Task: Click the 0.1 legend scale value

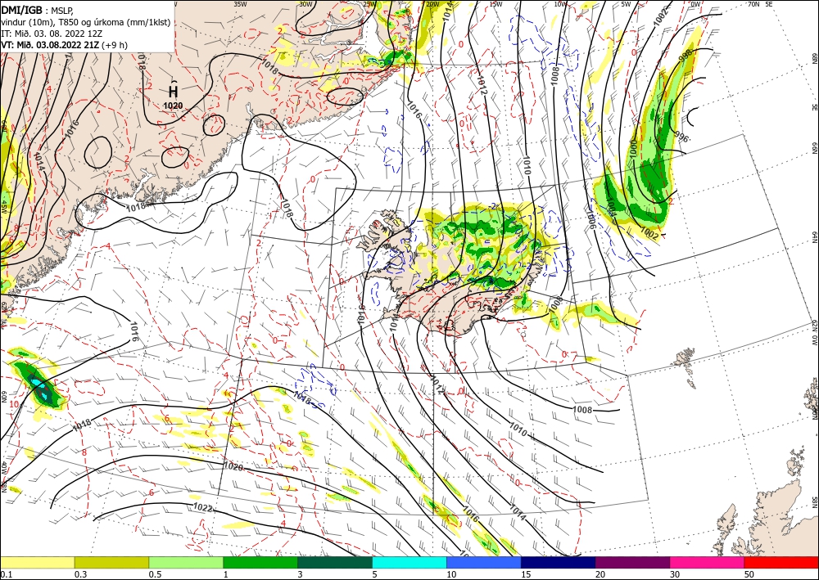Action: 6,574
